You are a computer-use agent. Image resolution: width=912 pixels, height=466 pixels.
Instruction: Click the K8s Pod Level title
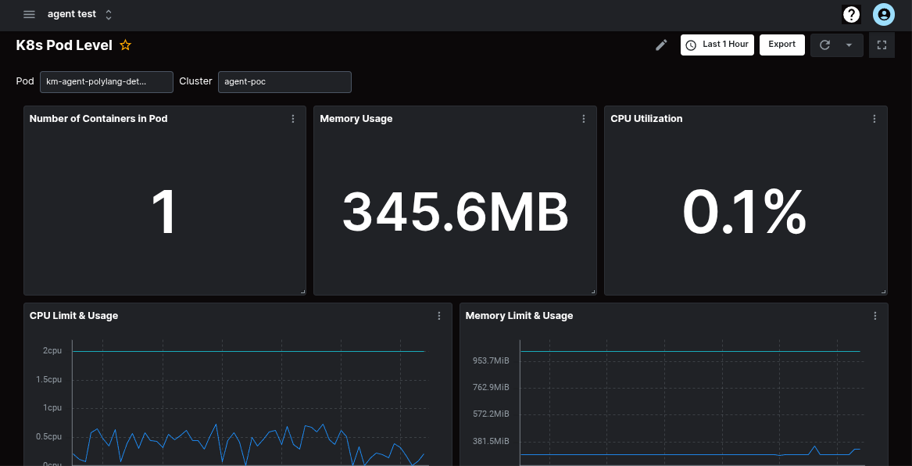point(63,45)
